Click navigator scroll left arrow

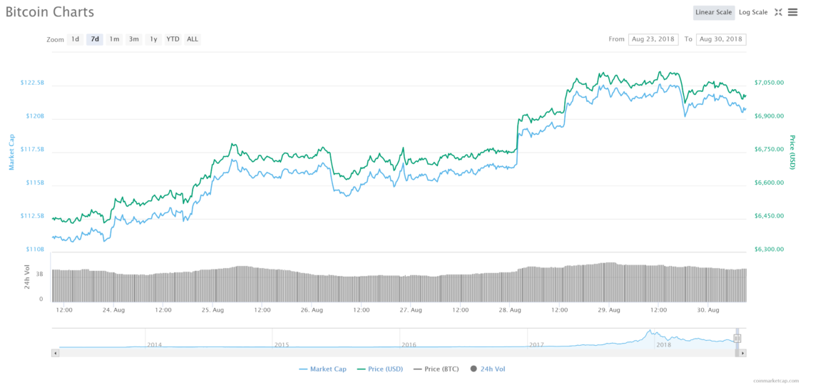(x=56, y=353)
